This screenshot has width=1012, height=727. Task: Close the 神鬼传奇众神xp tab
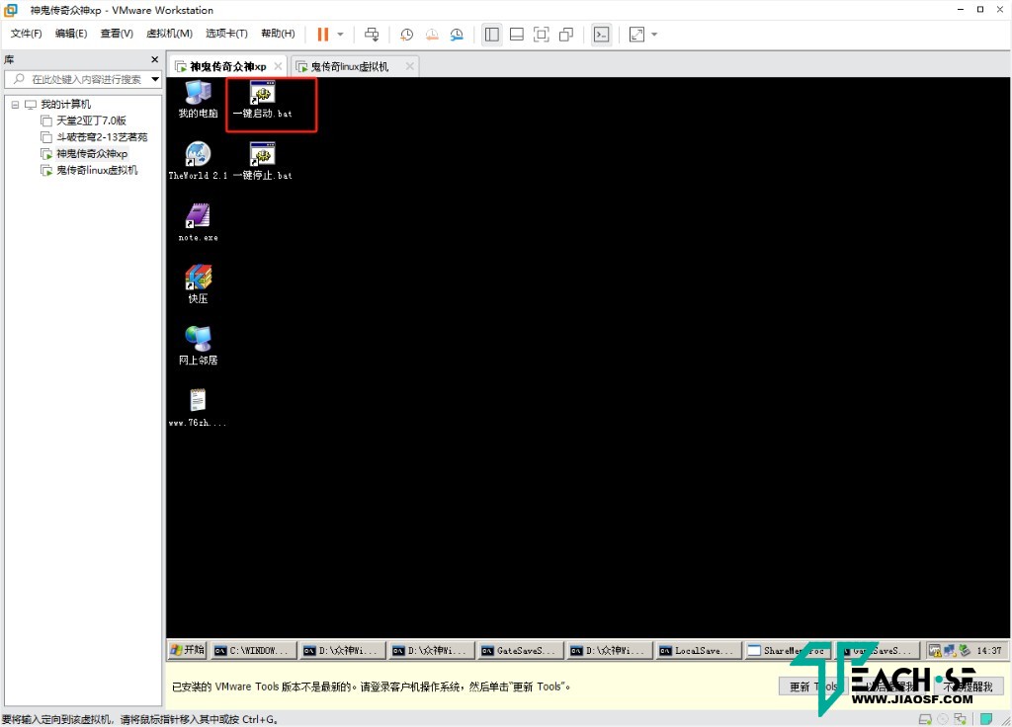point(278,66)
